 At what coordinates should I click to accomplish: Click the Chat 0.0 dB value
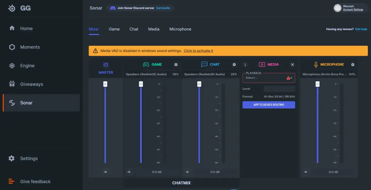point(215,172)
